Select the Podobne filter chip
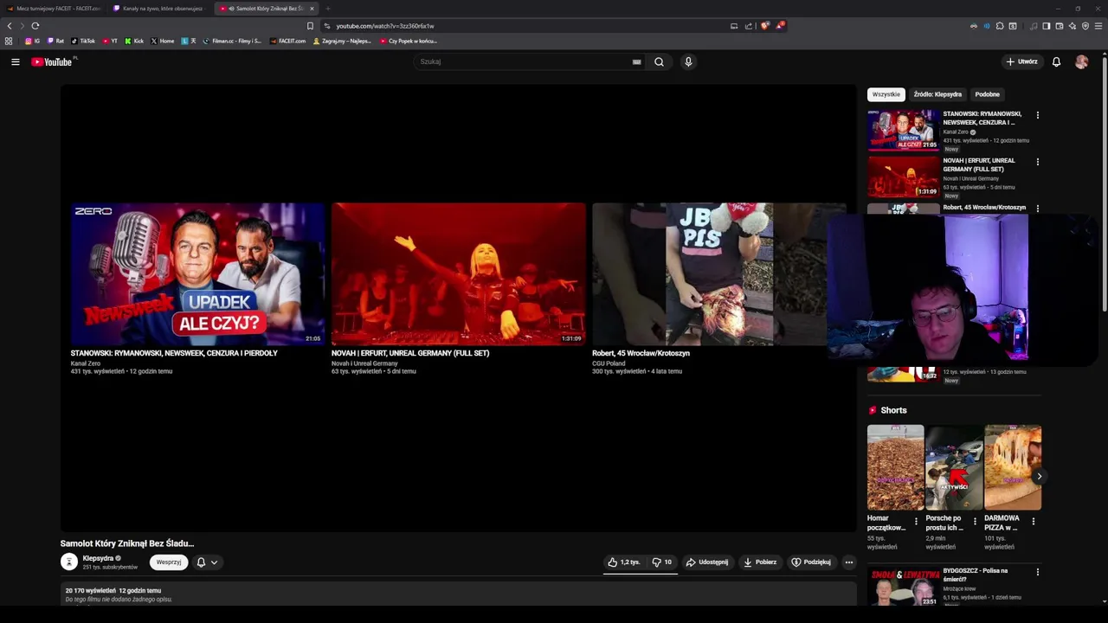This screenshot has height=623, width=1108. coord(987,94)
